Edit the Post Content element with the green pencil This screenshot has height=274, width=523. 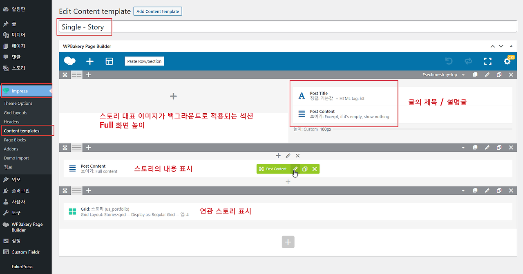[x=295, y=169]
